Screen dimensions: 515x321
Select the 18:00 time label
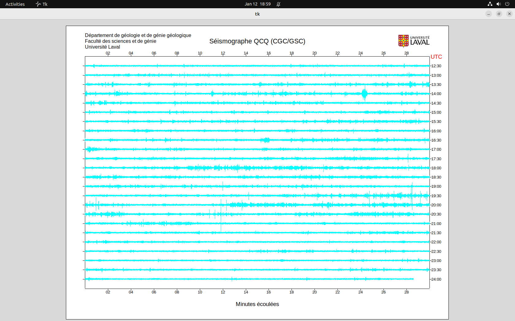(x=436, y=168)
